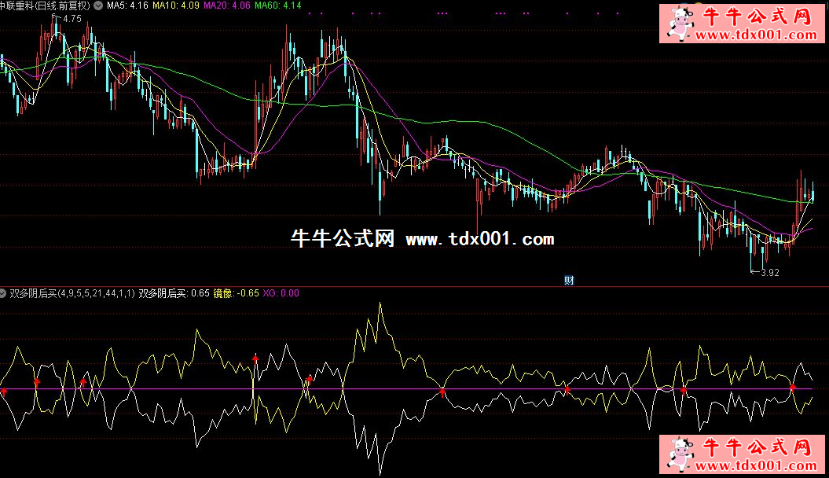The height and width of the screenshot is (478, 829).
Task: Select the green MA60 label
Action: 278,6
